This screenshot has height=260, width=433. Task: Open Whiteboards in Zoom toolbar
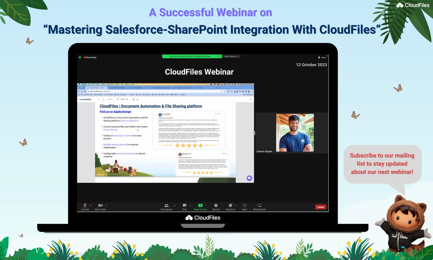pos(259,207)
